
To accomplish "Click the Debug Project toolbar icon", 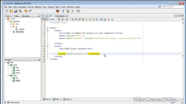I will (x=78, y=11).
